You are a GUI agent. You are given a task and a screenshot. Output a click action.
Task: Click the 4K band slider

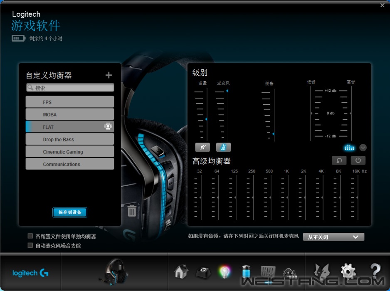coord(323,197)
